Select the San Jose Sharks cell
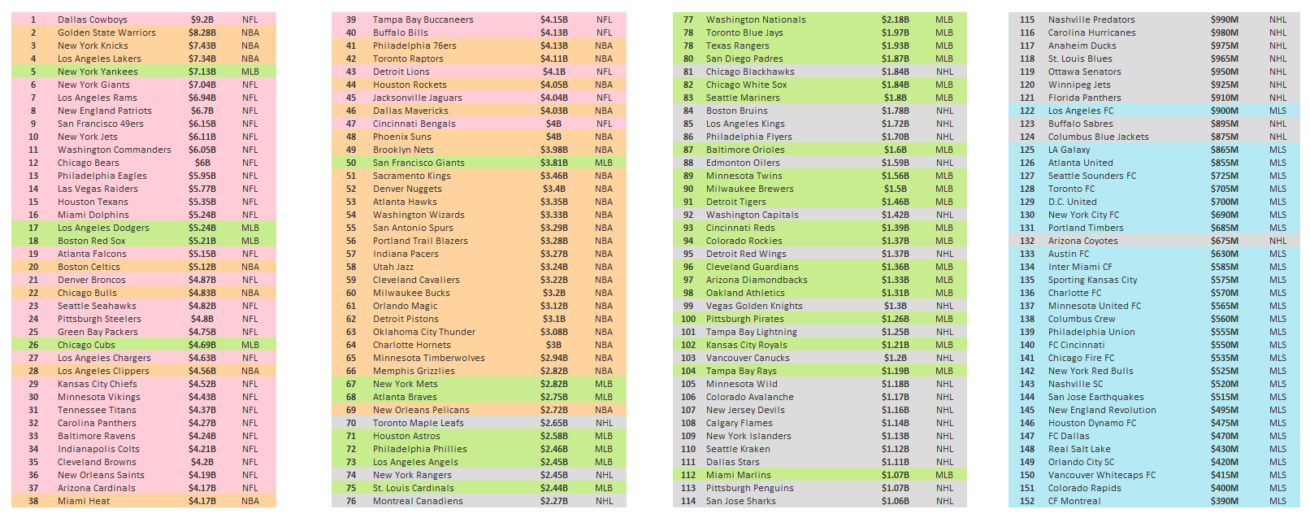Viewport: 1310px width, 518px height. [741, 501]
